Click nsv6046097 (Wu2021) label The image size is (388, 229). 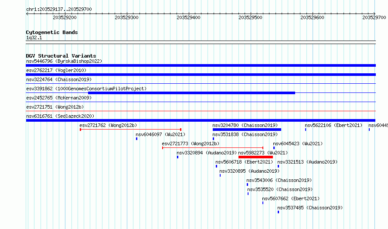(x=160, y=134)
